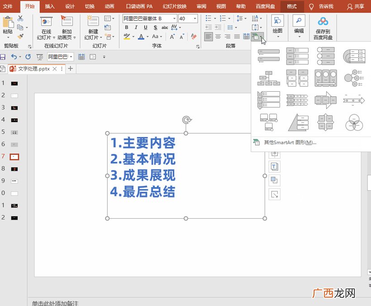The width and height of the screenshot is (371, 306).
Task: Toggle Center alignment for paragraph
Action: point(218,37)
